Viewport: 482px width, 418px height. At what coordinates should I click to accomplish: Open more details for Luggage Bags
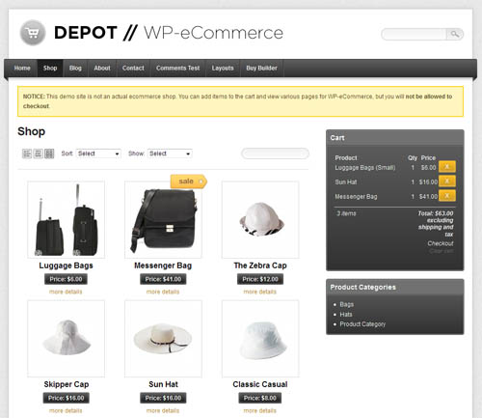(x=66, y=292)
